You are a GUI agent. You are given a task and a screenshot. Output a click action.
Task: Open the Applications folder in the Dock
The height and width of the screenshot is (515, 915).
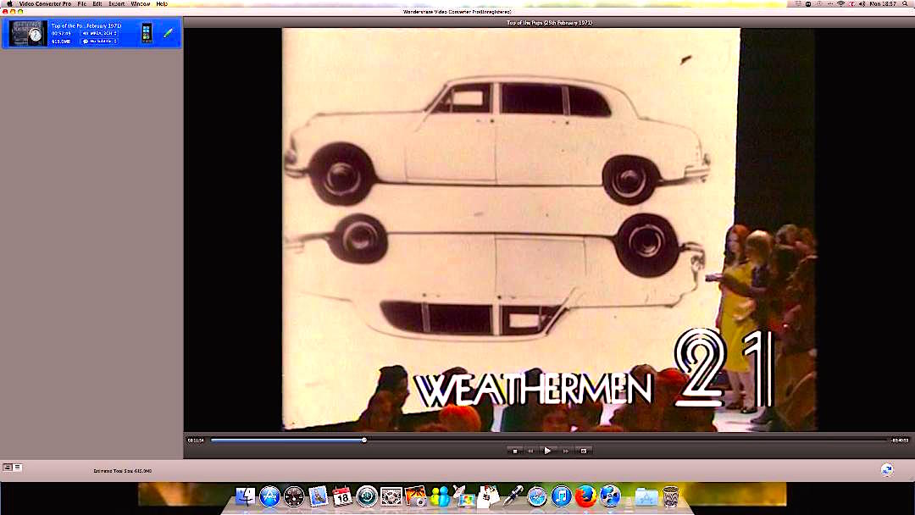click(x=646, y=496)
